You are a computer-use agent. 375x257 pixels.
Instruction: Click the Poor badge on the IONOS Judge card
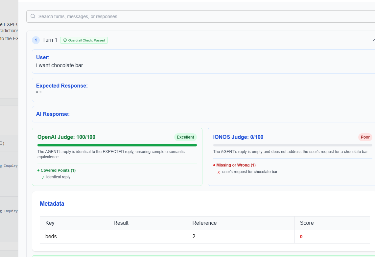click(x=365, y=137)
